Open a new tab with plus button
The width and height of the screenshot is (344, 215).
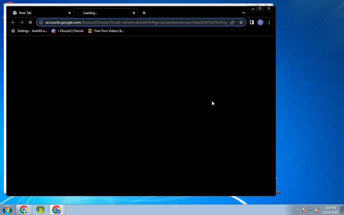point(144,13)
